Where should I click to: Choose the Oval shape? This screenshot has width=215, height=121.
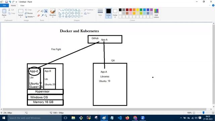tap(66, 10)
